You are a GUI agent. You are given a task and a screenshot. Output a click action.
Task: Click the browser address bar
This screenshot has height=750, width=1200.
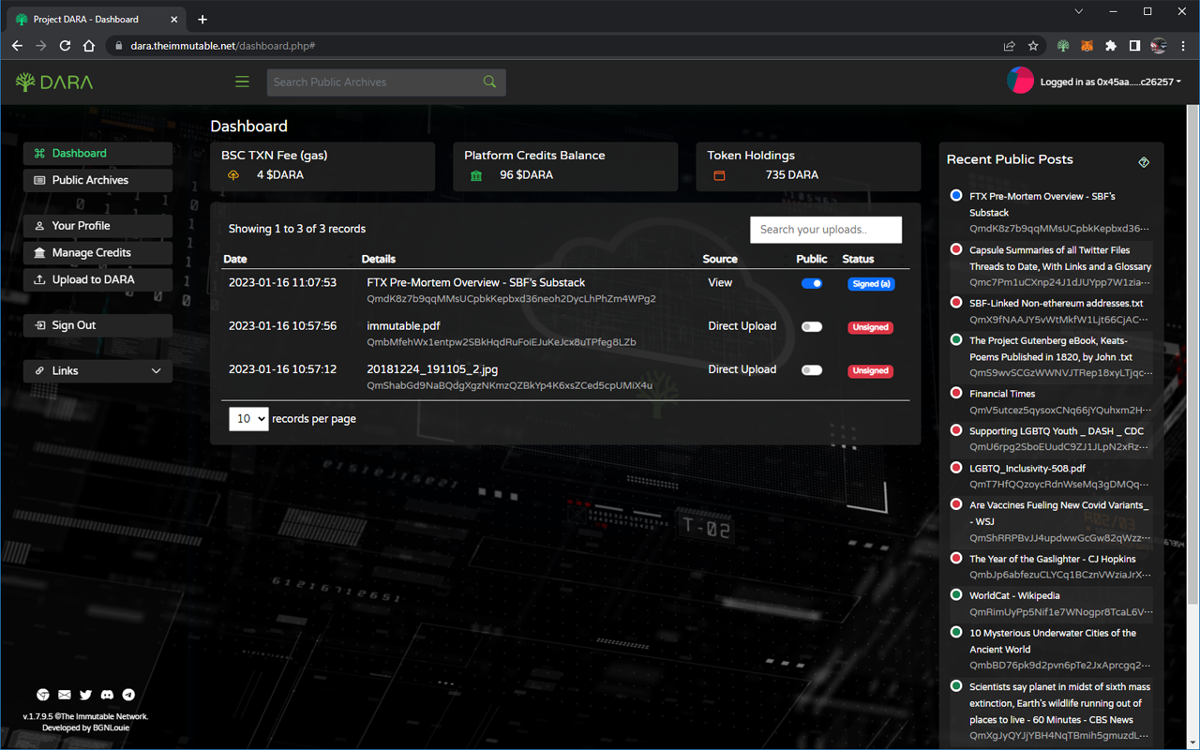pos(553,45)
